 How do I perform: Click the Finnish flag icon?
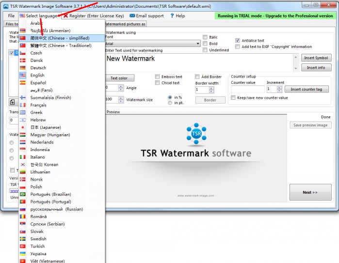tap(23, 98)
